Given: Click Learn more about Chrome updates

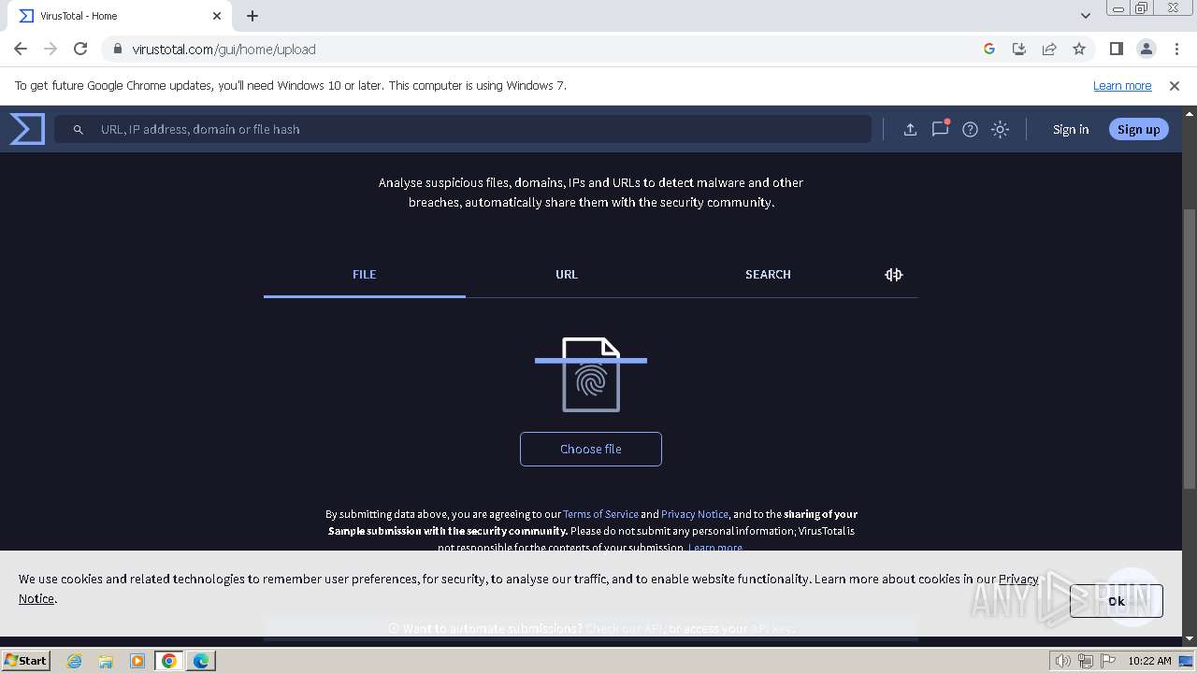Looking at the screenshot, I should pyautogui.click(x=1122, y=85).
